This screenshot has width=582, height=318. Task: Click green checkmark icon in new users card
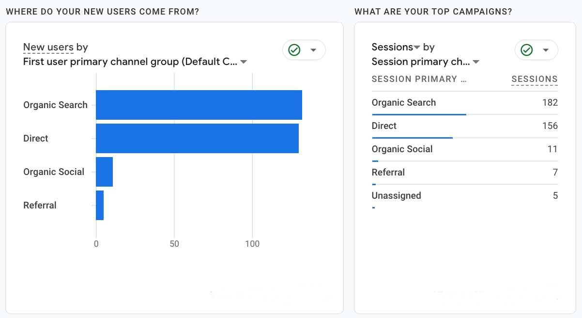click(x=294, y=50)
